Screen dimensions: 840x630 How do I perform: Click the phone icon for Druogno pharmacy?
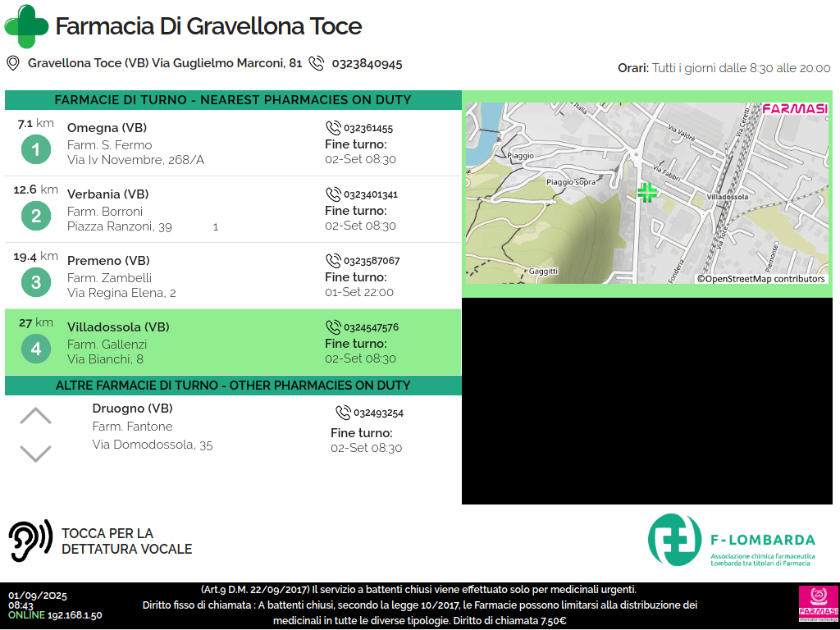coord(343,413)
